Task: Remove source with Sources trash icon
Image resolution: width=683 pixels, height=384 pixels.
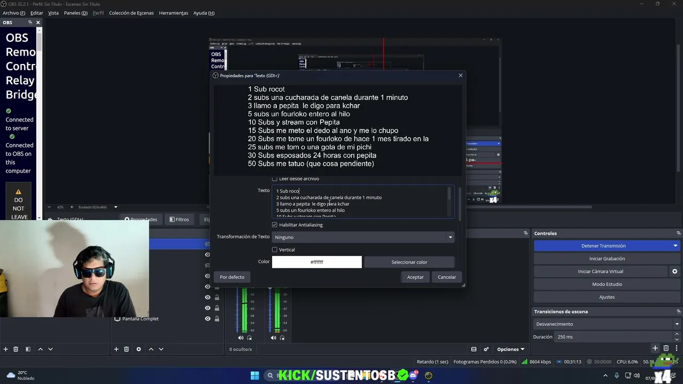Action: pos(126,349)
